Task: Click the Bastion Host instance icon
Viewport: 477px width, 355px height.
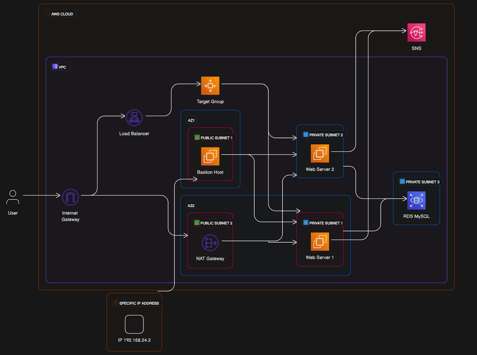Action: point(210,156)
